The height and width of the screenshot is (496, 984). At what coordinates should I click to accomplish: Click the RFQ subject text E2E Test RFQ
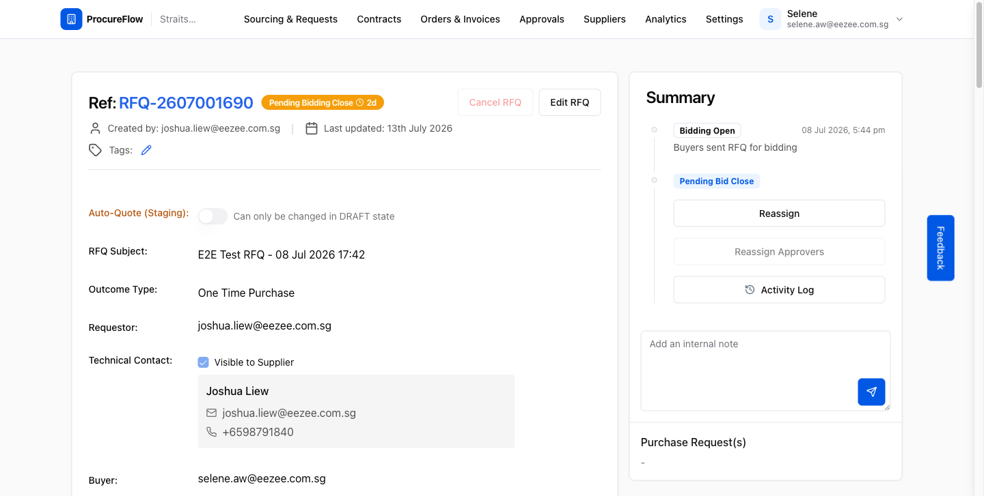pyautogui.click(x=282, y=254)
